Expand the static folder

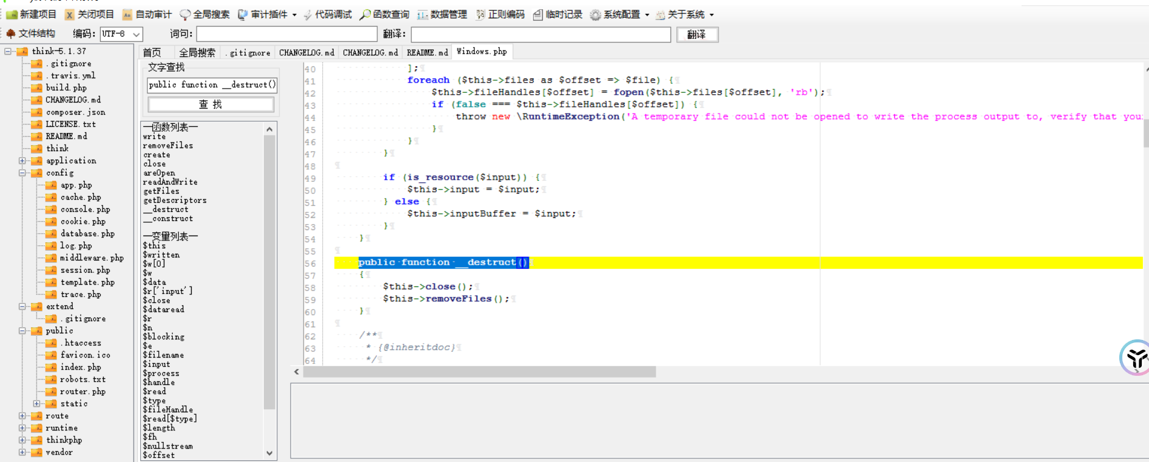click(37, 404)
